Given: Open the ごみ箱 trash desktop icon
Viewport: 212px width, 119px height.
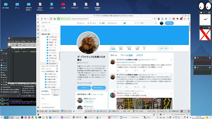Looking at the screenshot, I should tap(63, 6).
